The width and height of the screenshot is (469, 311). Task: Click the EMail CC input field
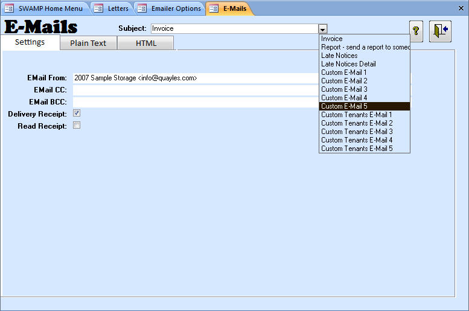click(x=196, y=90)
